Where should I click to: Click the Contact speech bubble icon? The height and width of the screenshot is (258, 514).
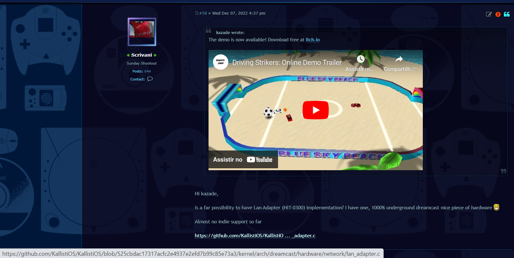point(150,79)
